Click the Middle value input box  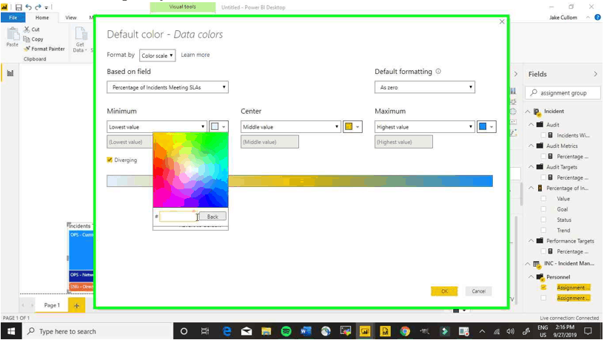click(269, 142)
